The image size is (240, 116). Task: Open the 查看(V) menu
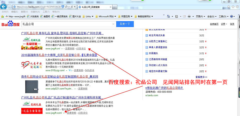point(24,12)
